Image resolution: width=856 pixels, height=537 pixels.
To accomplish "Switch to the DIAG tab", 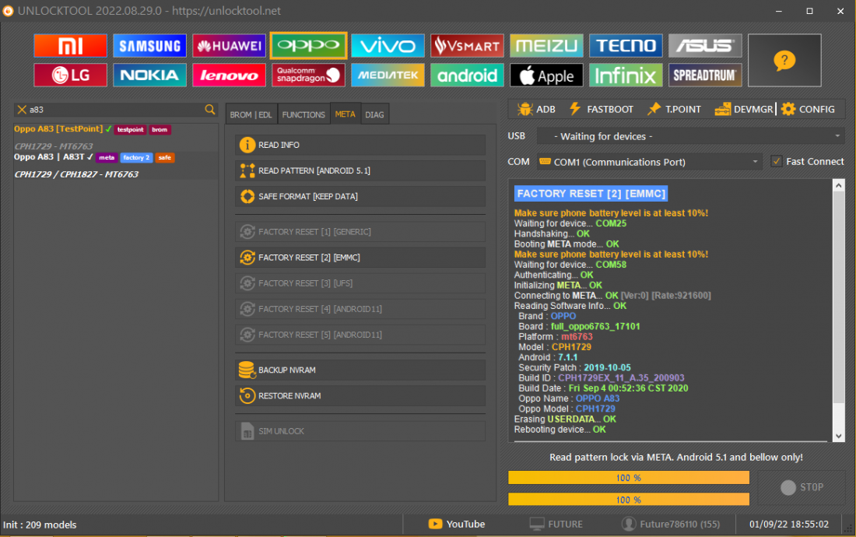I will click(x=374, y=114).
